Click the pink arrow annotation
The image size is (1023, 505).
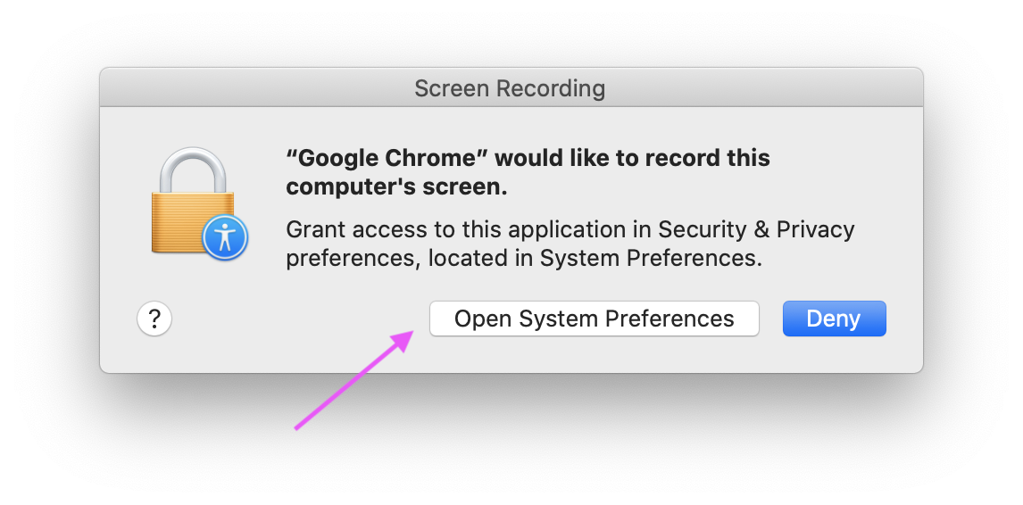354,380
